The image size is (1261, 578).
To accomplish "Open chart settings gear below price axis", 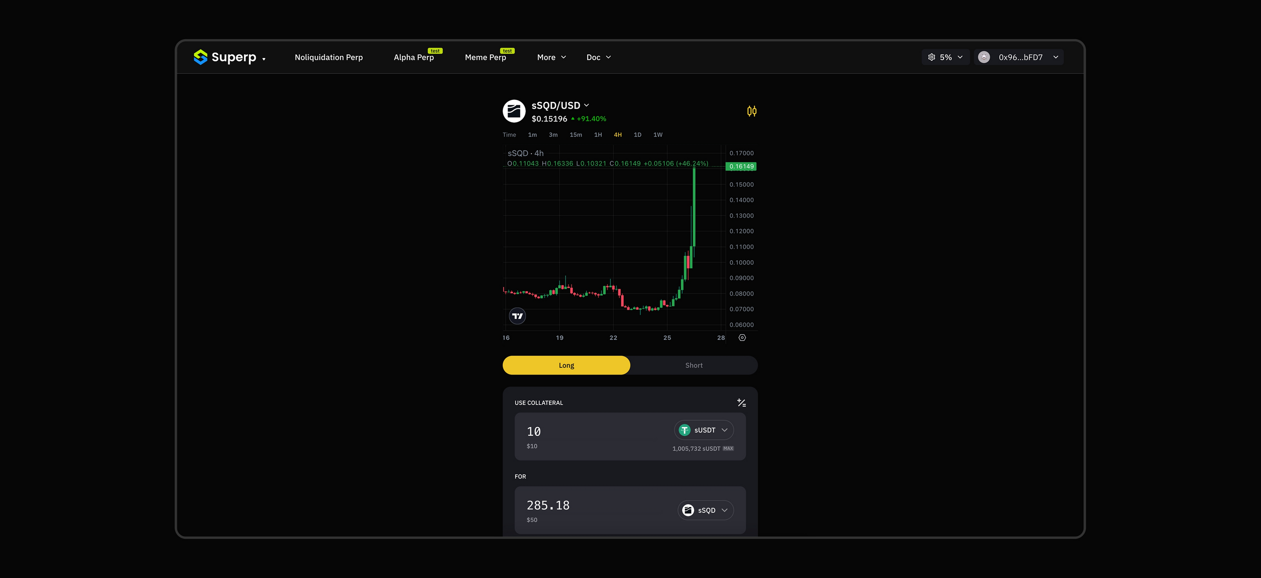I will tap(742, 338).
